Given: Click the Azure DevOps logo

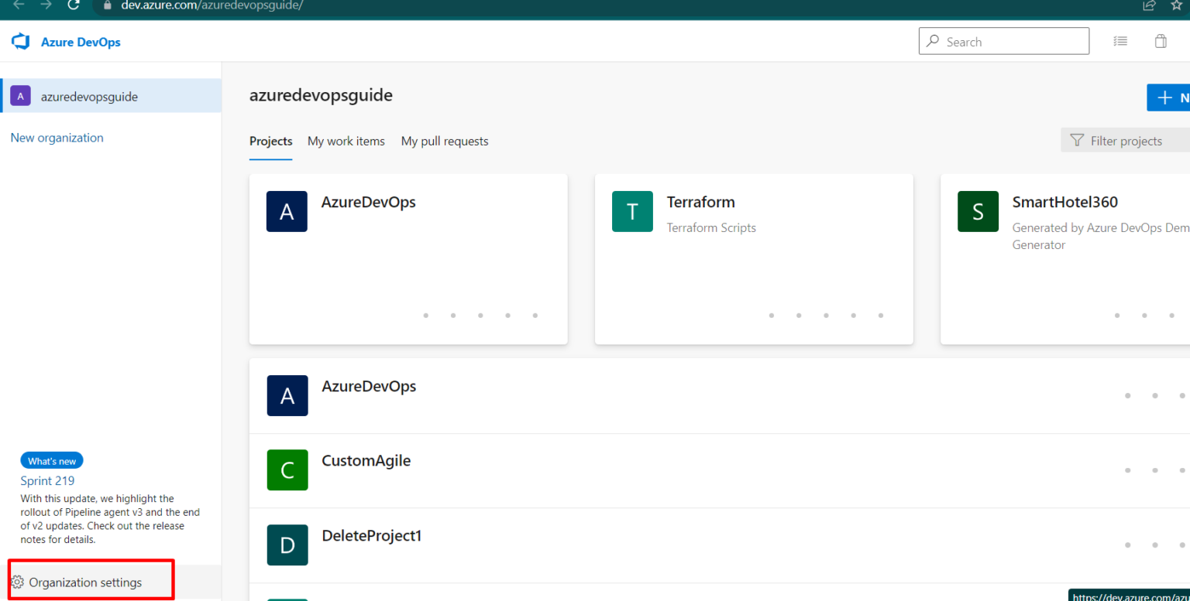Looking at the screenshot, I should (x=19, y=41).
